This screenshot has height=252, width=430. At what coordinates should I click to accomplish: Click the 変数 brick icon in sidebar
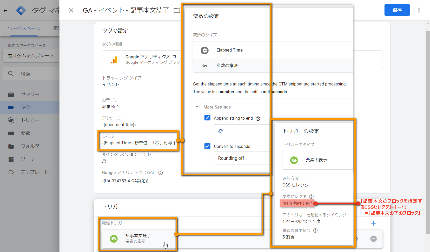pyautogui.click(x=11, y=133)
